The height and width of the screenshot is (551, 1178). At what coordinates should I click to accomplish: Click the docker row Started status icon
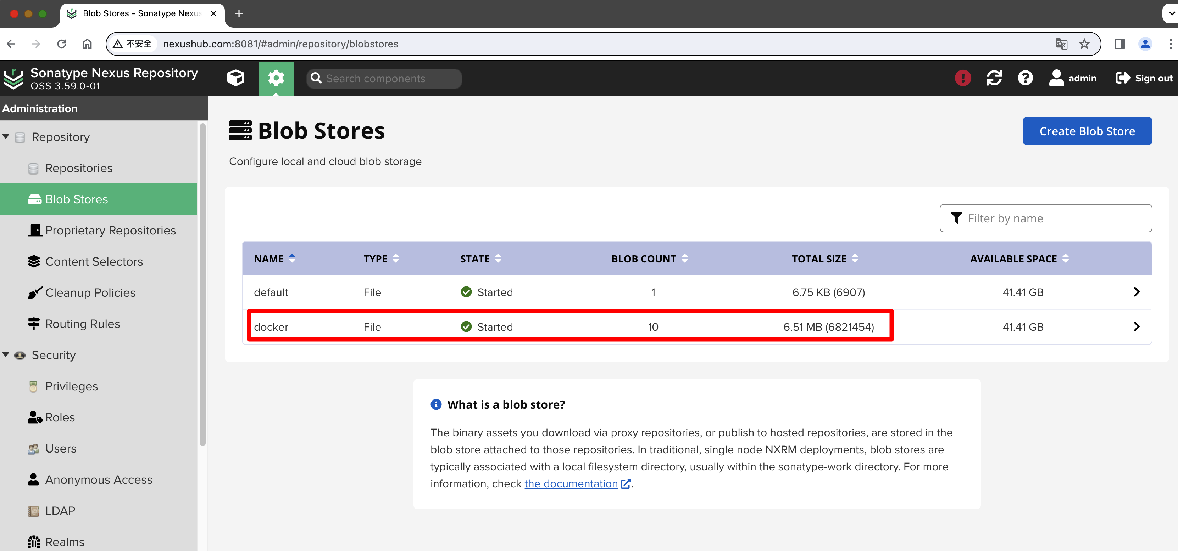pyautogui.click(x=466, y=327)
